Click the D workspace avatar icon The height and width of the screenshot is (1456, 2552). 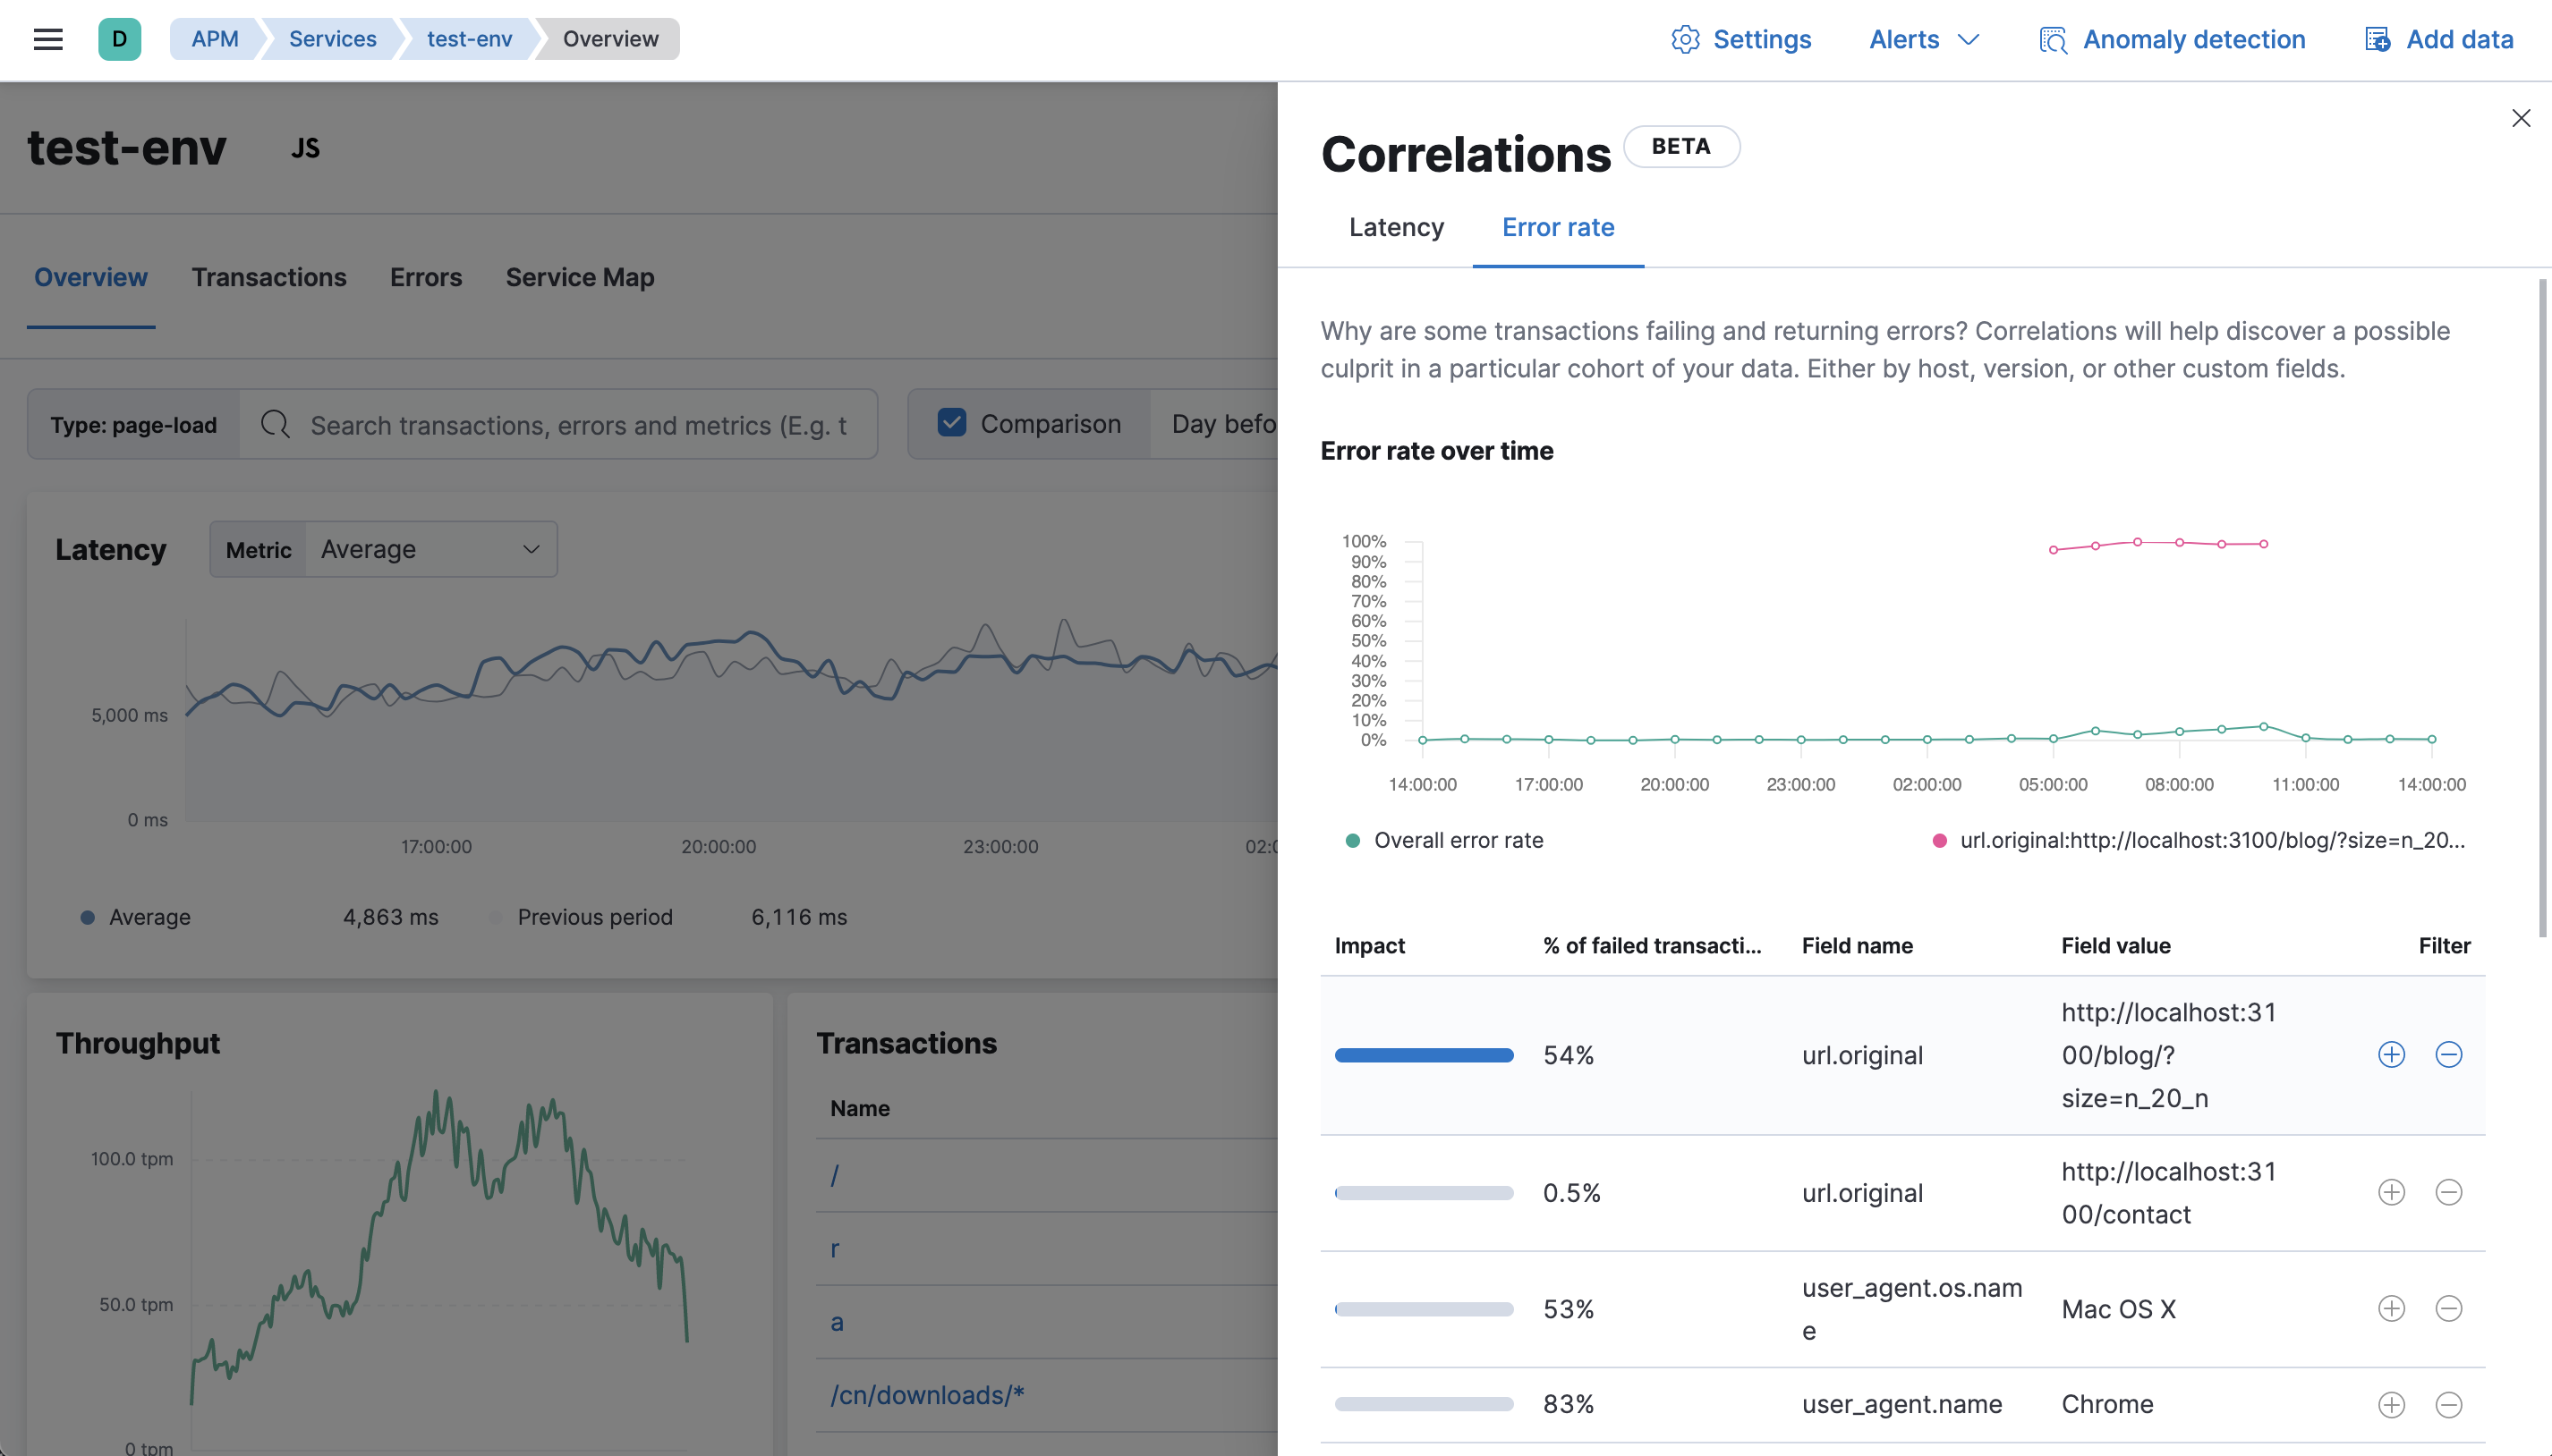point(120,39)
